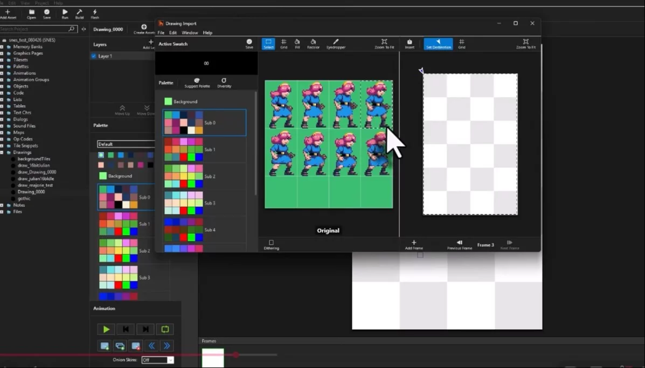The height and width of the screenshot is (368, 645).
Task: Click the Set Destination tool
Action: click(x=438, y=44)
